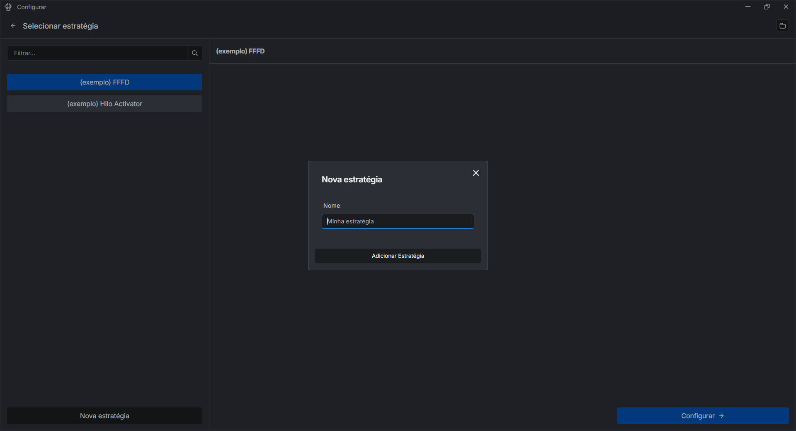The width and height of the screenshot is (796, 431).
Task: Click the magnifier search icon beside Filtrar
Action: [194, 53]
